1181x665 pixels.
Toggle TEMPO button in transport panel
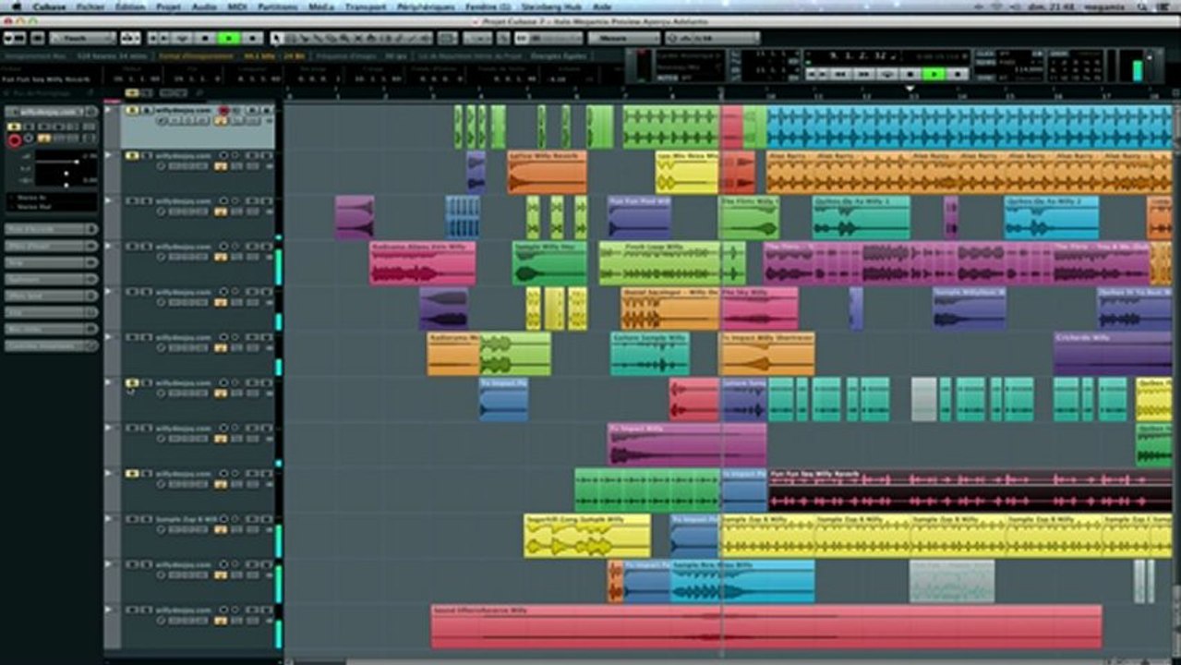click(x=984, y=62)
